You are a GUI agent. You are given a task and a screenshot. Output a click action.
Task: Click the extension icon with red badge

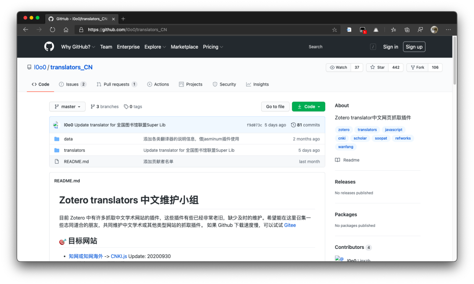[x=363, y=30]
